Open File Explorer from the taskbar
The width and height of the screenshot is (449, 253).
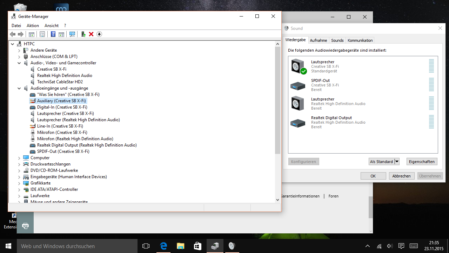180,246
